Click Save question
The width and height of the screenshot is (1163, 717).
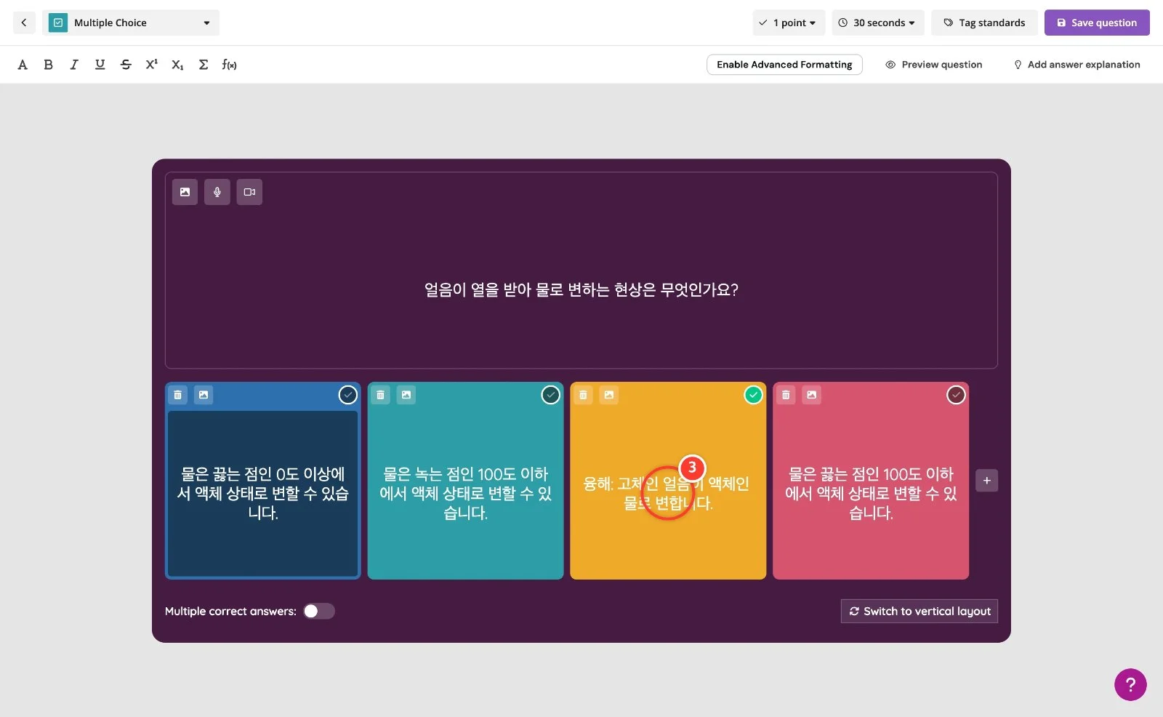coord(1097,23)
